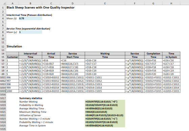189x131 pixels.
Task: Click cell containing =B16
Action: 51,60
